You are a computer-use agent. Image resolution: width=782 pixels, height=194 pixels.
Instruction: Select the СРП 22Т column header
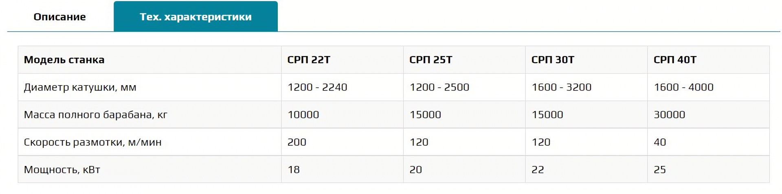[x=309, y=60]
